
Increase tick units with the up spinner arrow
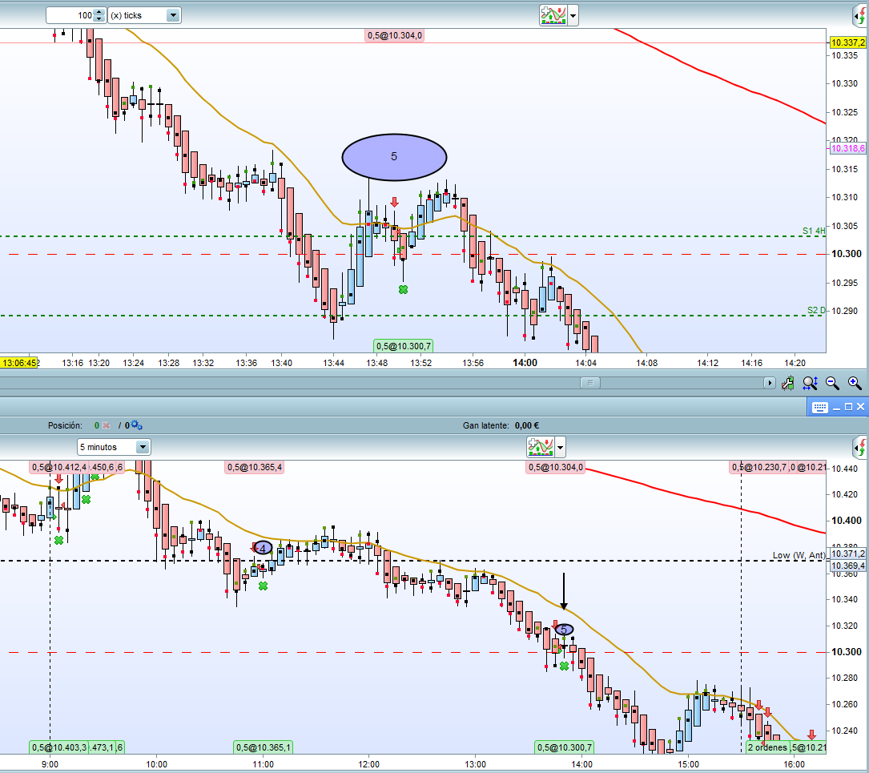tap(99, 12)
